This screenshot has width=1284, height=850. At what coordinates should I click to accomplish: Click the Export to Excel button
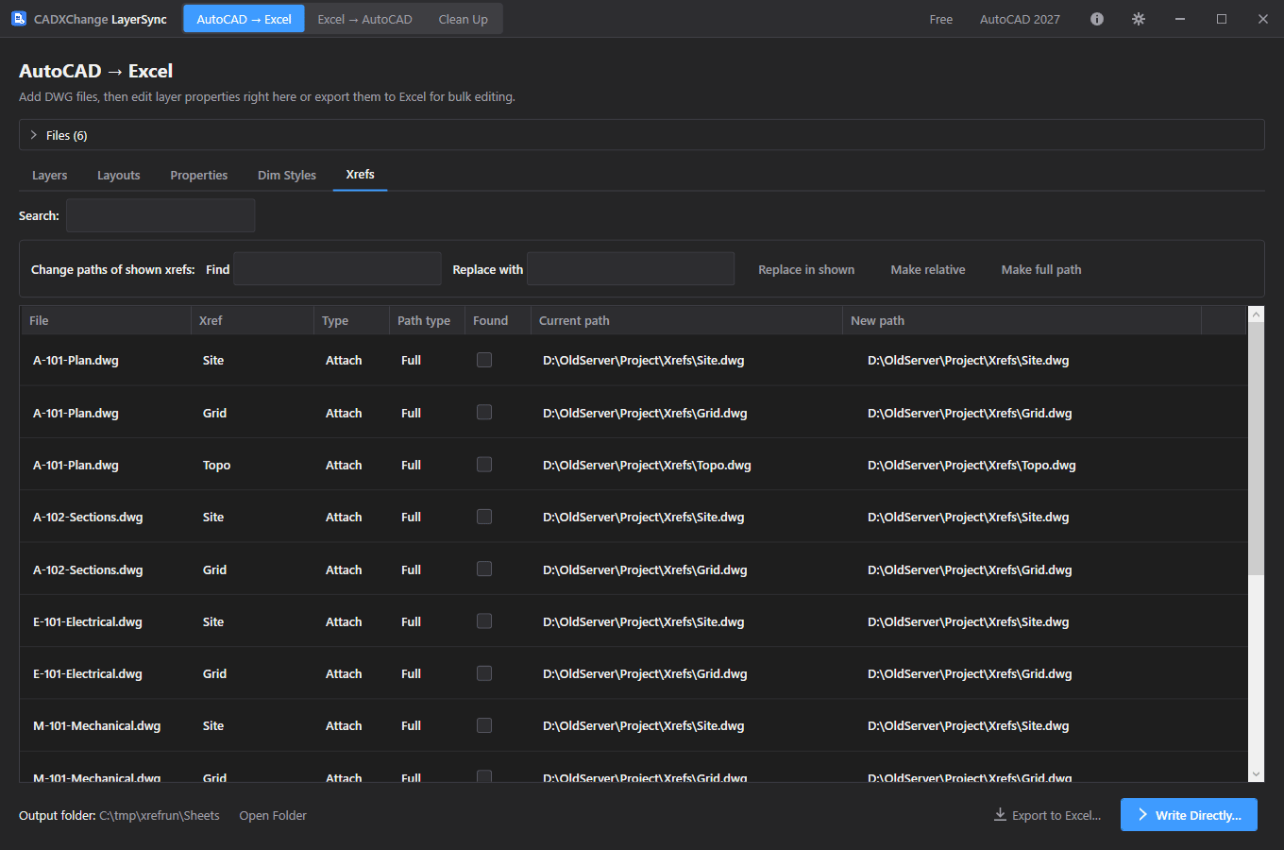coord(1048,815)
